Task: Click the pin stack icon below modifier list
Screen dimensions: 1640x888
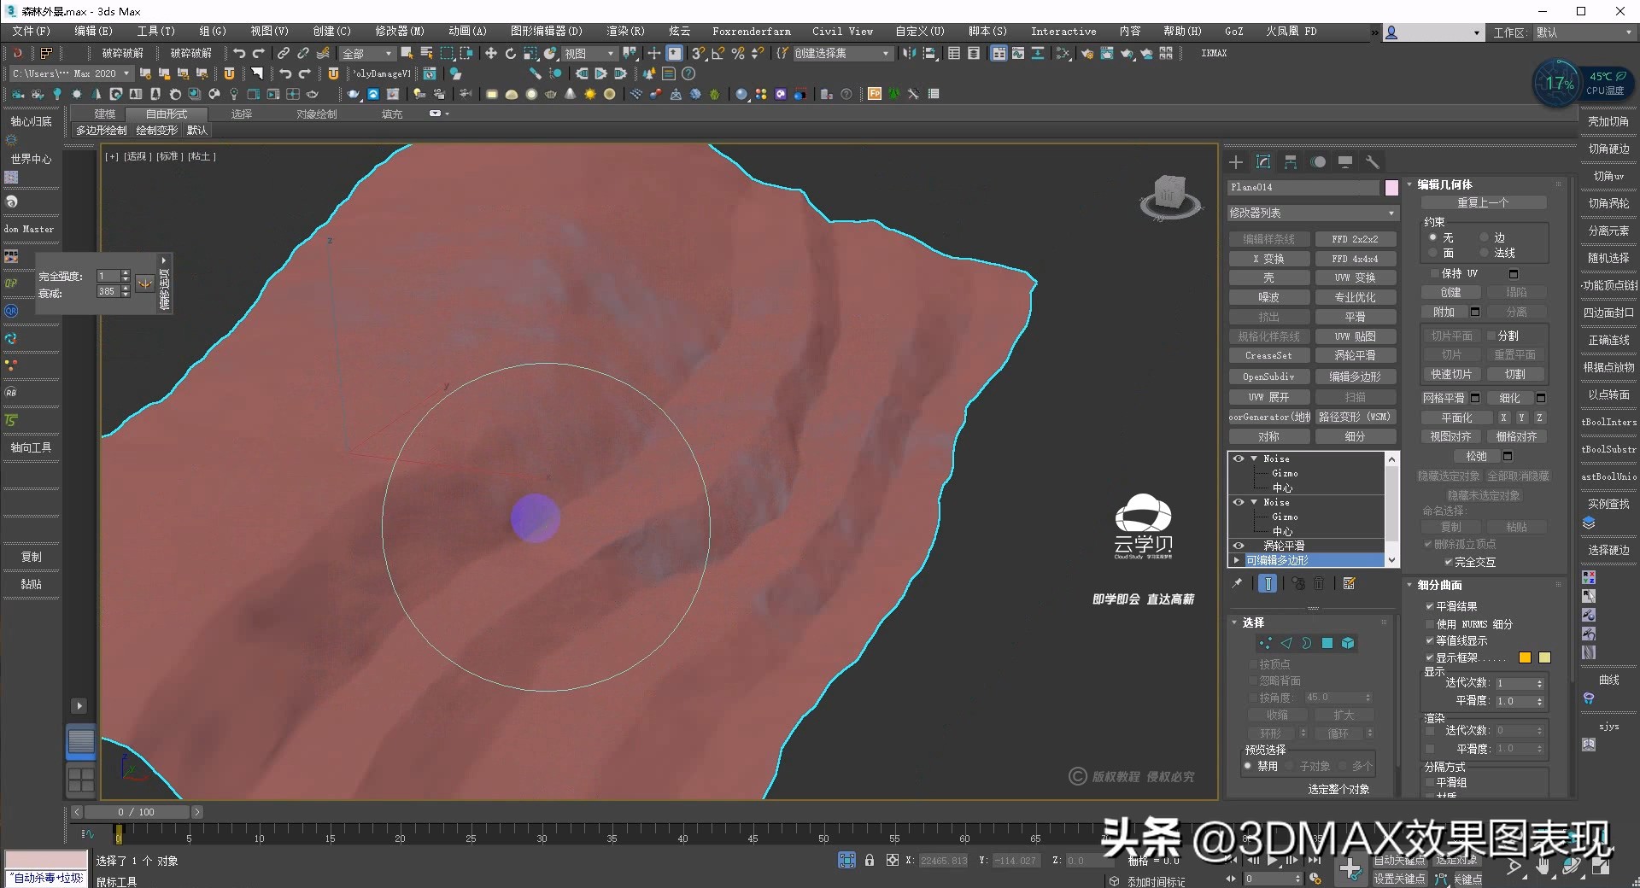Action: [x=1237, y=583]
